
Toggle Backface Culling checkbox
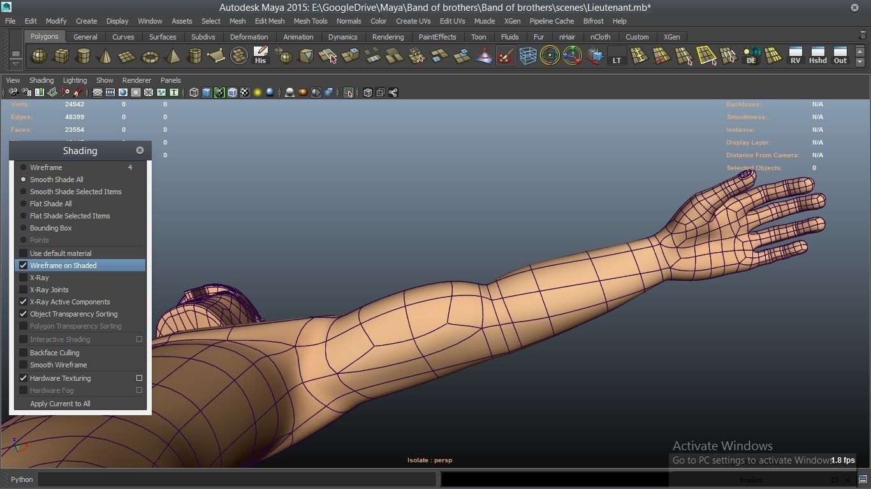[24, 353]
